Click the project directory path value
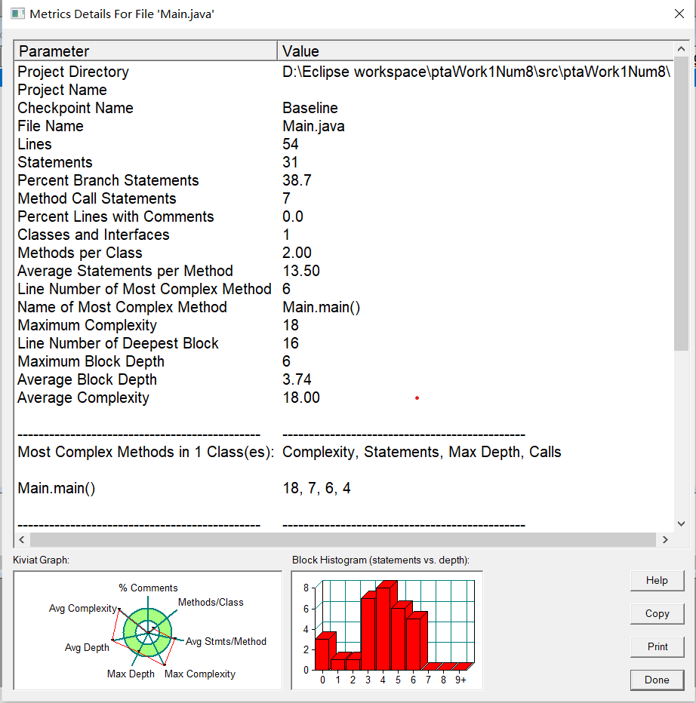Viewport: 696px width, 703px height. tap(476, 72)
